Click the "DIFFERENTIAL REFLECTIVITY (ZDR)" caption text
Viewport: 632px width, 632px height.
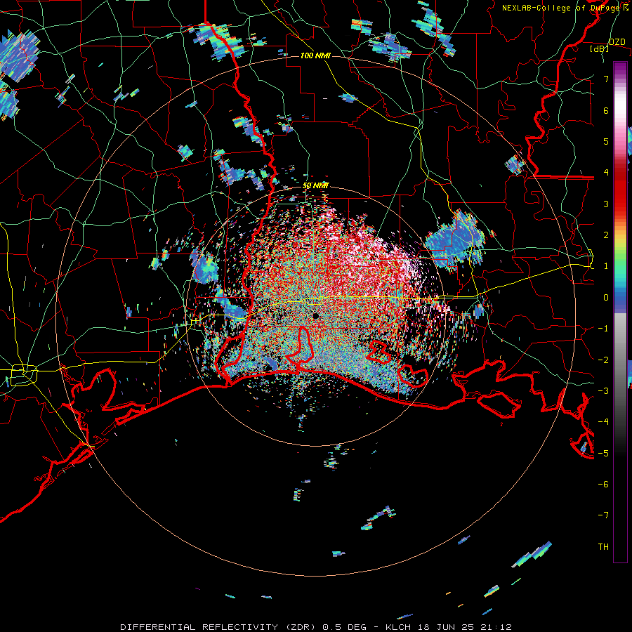[219, 627]
